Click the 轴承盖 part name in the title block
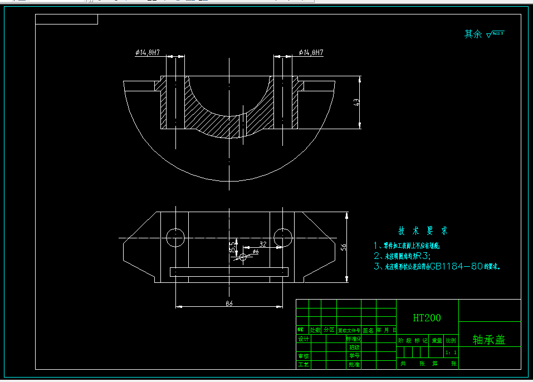The image size is (533, 382). (x=489, y=340)
